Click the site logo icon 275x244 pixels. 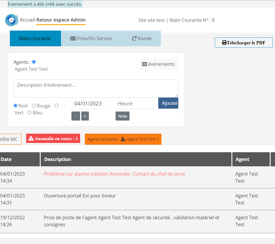(12, 20)
